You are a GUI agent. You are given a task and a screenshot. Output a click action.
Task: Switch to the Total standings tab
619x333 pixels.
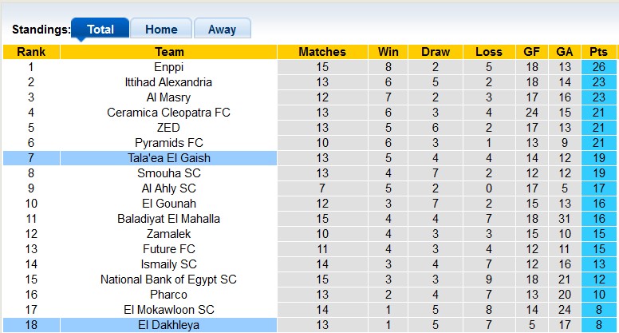point(100,29)
